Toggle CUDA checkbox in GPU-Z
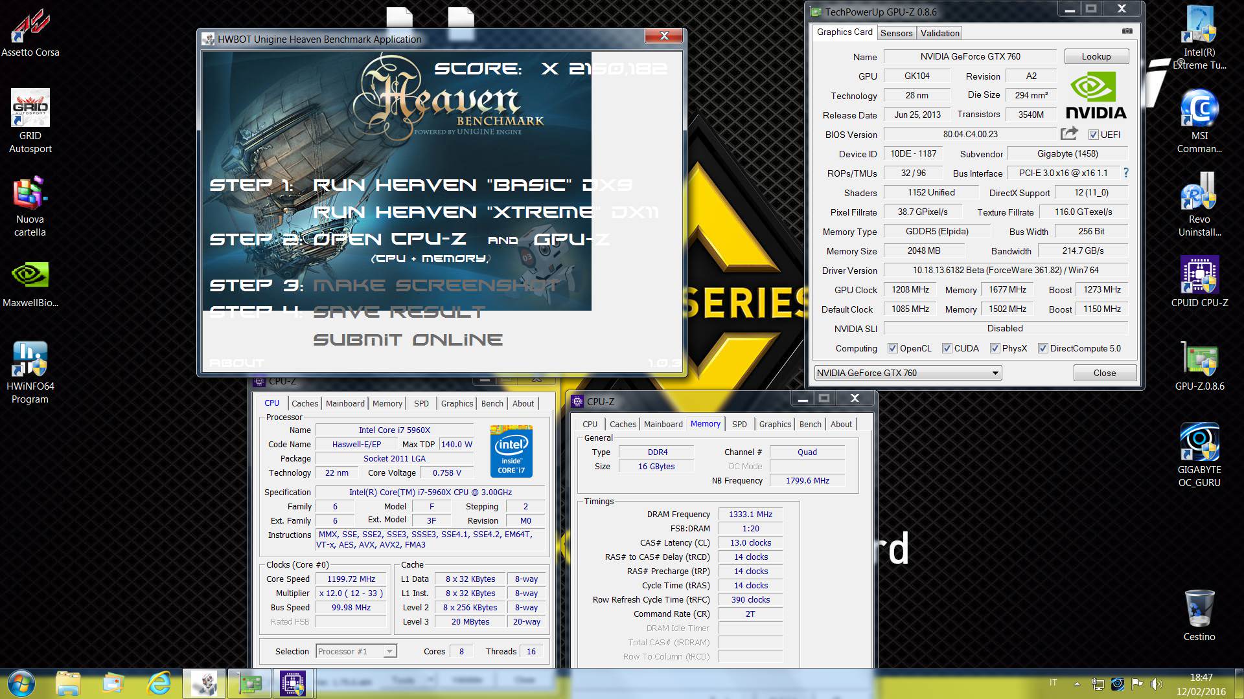 [947, 348]
